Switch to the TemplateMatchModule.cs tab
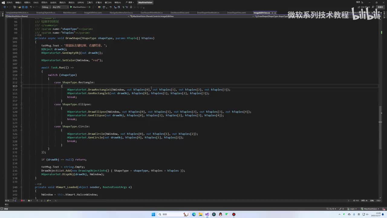Image resolution: width=387 pixels, height=218 pixels. [x=17, y=13]
